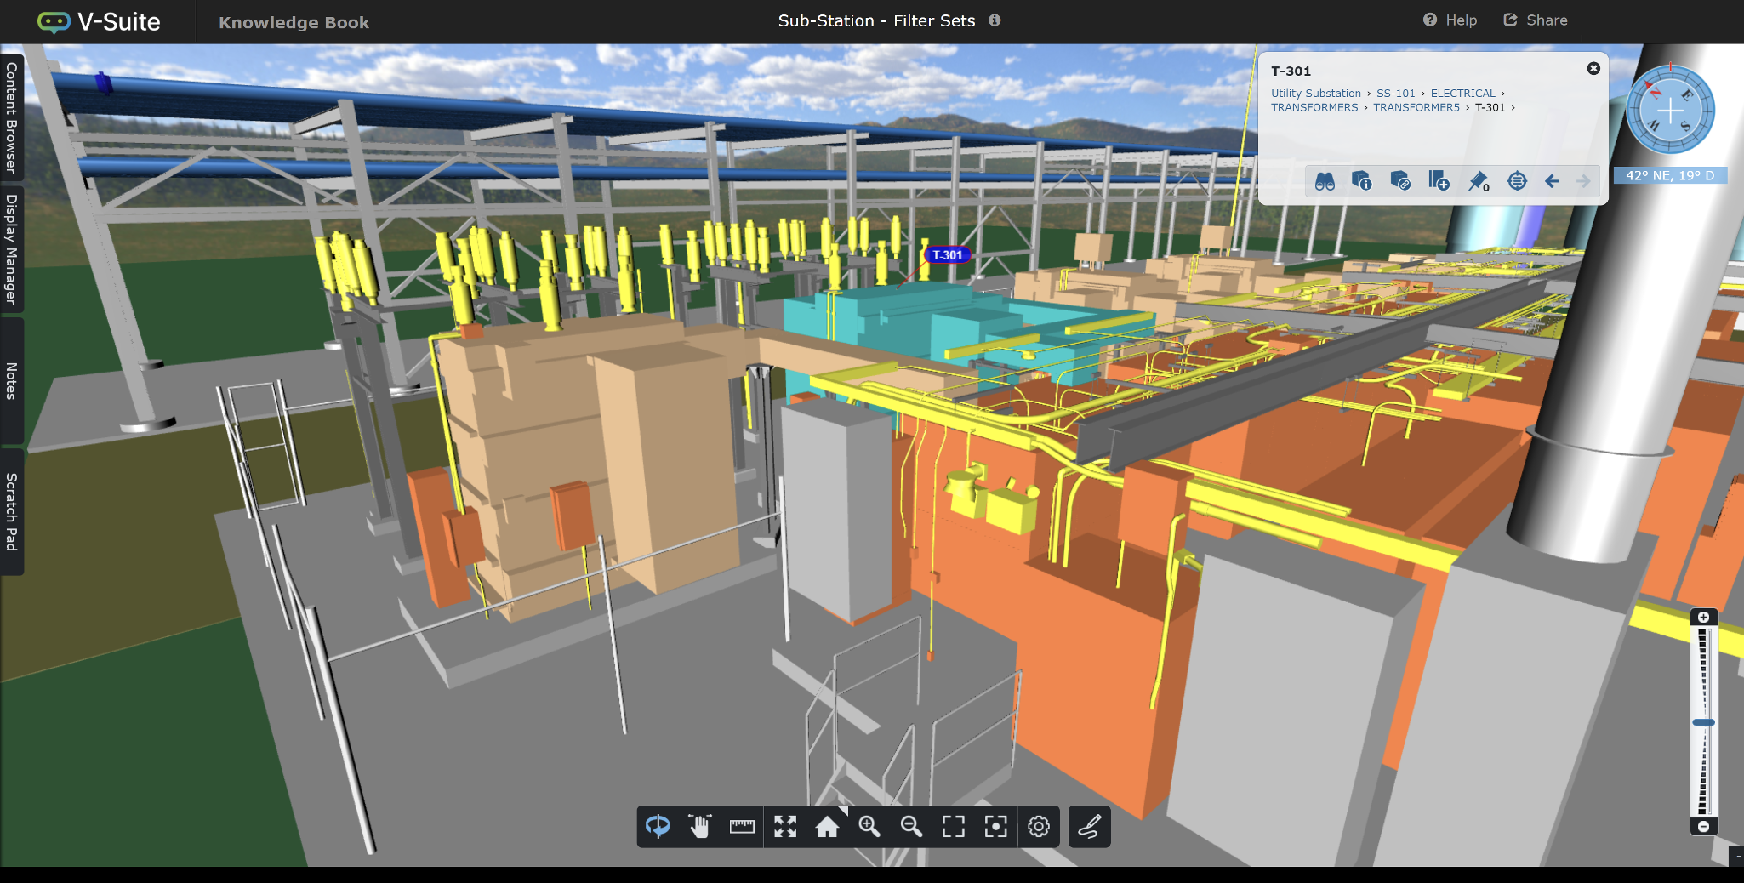Click the binoculars search icon on T-301 panel
The width and height of the screenshot is (1744, 883).
[1324, 181]
